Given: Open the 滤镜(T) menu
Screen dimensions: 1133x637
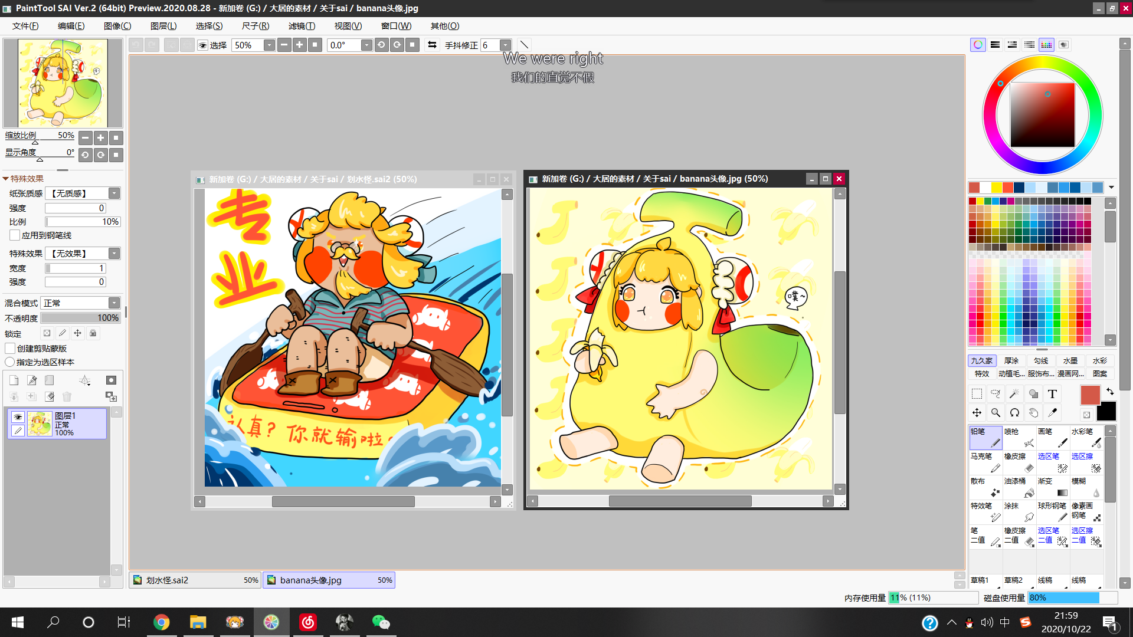Looking at the screenshot, I should coord(302,26).
